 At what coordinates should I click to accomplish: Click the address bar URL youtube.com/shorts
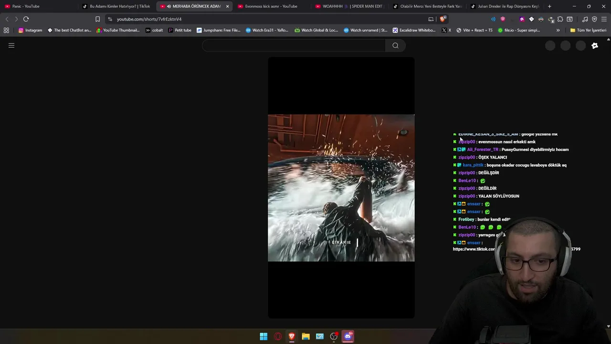point(149,19)
